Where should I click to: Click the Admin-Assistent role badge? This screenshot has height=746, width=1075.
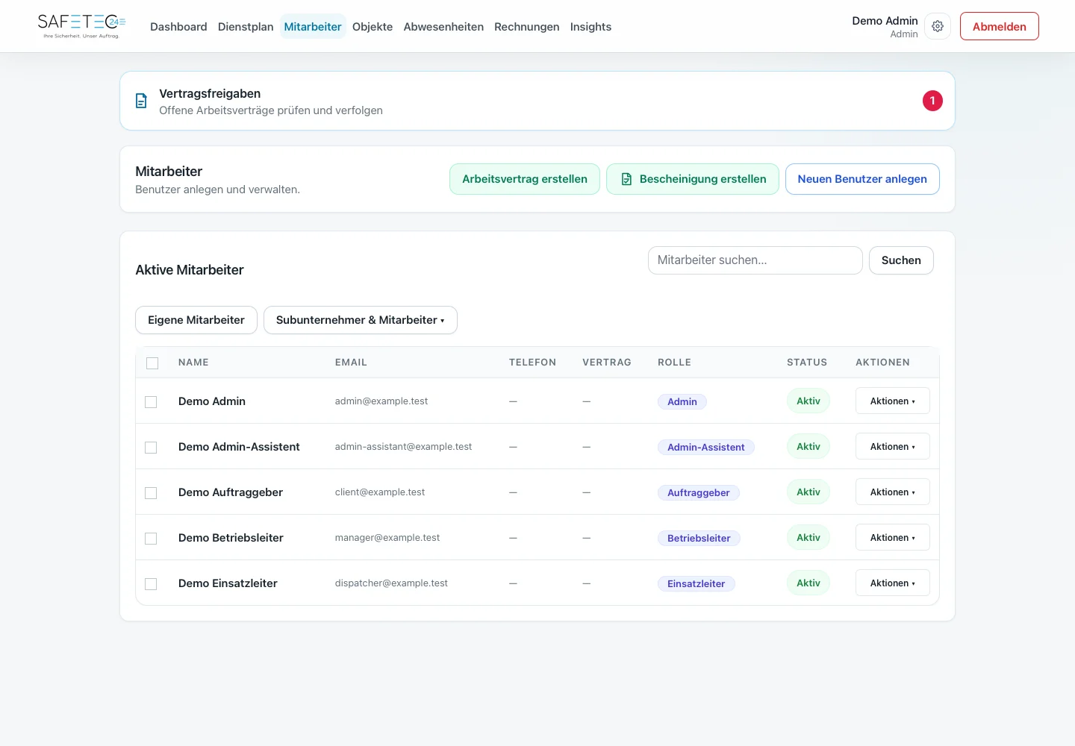(706, 447)
